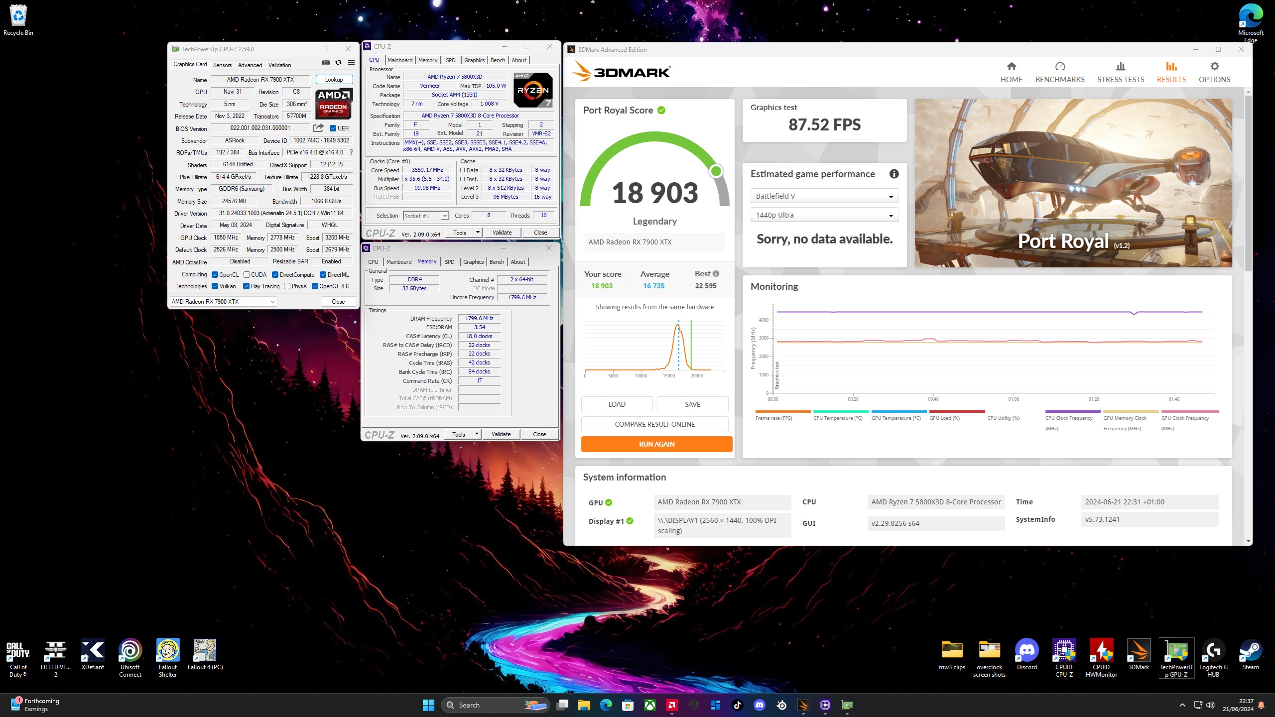This screenshot has width=1275, height=717.
Task: Toggle DirectML checkbox in GPU-Z
Action: pos(323,274)
